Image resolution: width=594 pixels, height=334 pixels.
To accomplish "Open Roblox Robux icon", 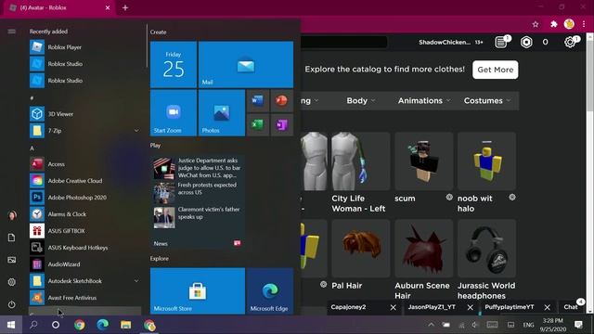I will click(526, 42).
